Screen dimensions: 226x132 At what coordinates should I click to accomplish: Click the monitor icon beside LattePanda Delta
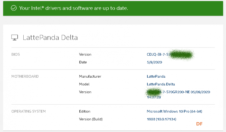pyautogui.click(x=15, y=38)
